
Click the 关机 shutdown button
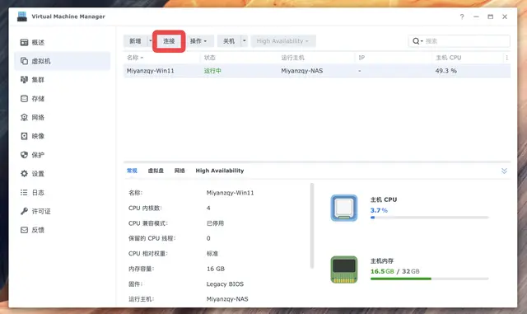point(229,41)
